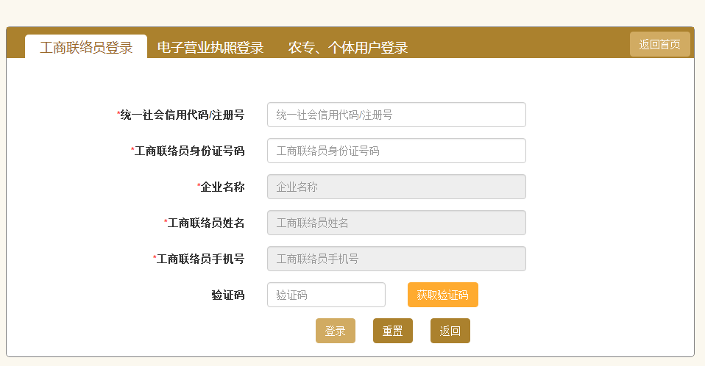The width and height of the screenshot is (705, 366).
Task: Submit the form with 登录 button
Action: point(336,331)
